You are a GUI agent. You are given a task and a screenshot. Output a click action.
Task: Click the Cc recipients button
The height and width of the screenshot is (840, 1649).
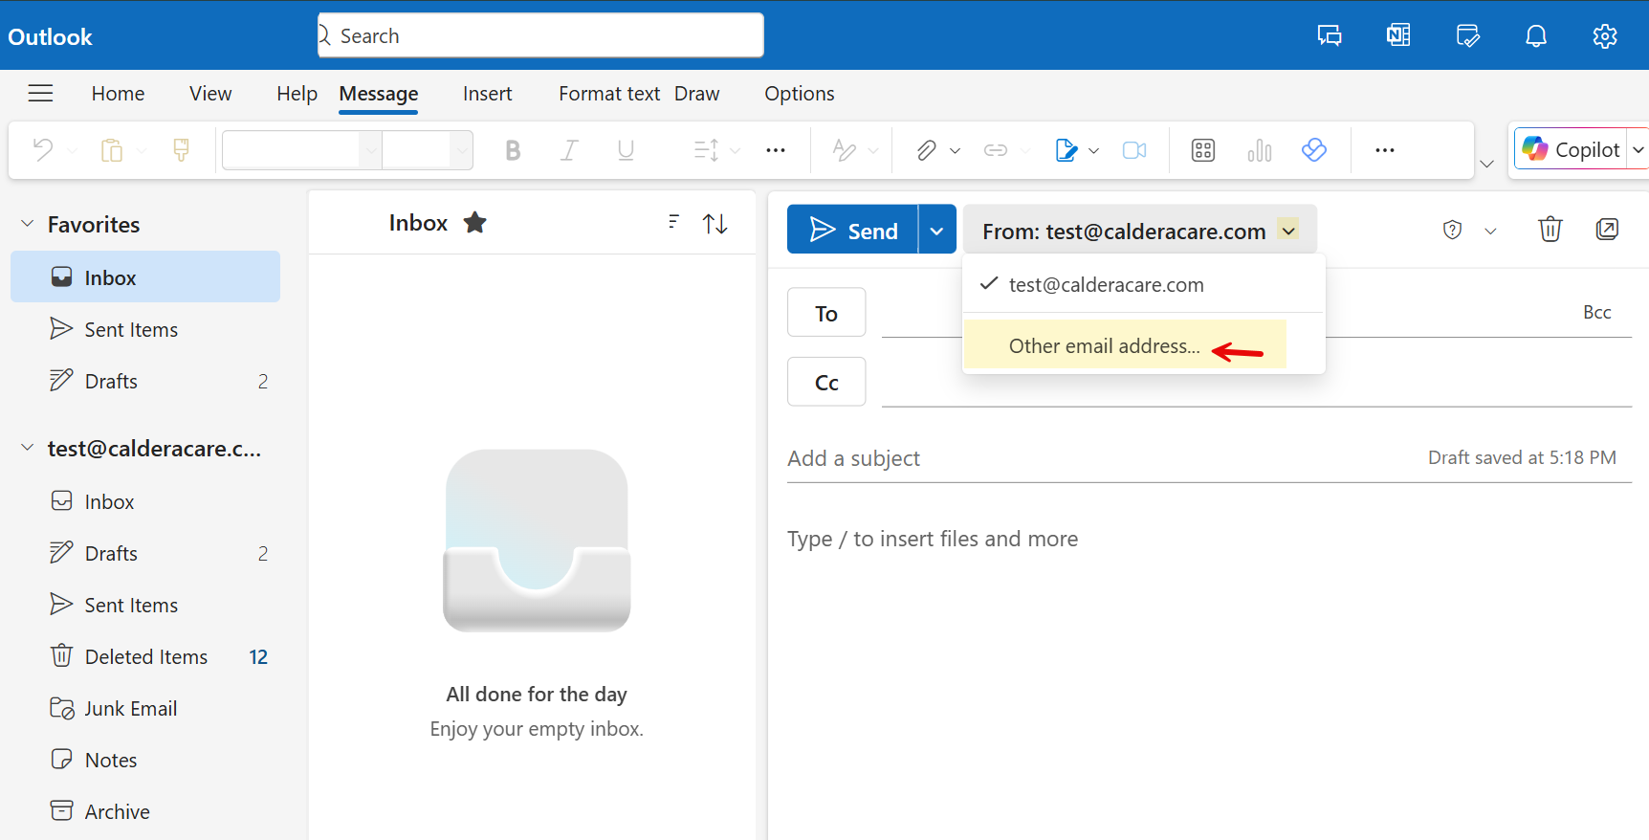(x=826, y=383)
